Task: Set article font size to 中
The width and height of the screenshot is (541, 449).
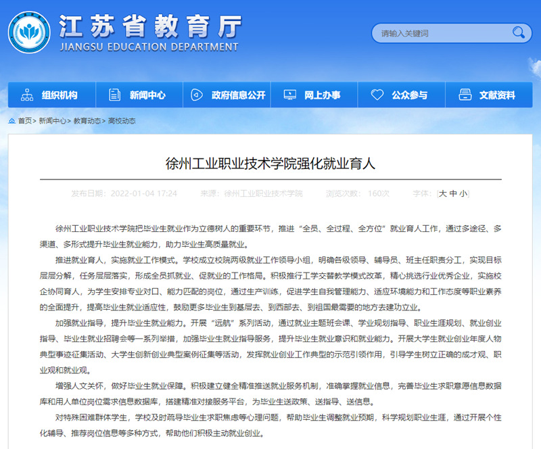Action: 453,193
